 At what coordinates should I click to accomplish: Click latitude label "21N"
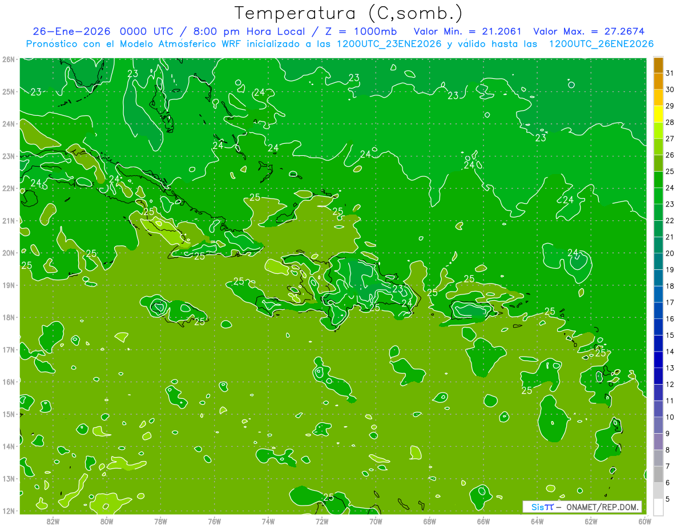(x=8, y=220)
